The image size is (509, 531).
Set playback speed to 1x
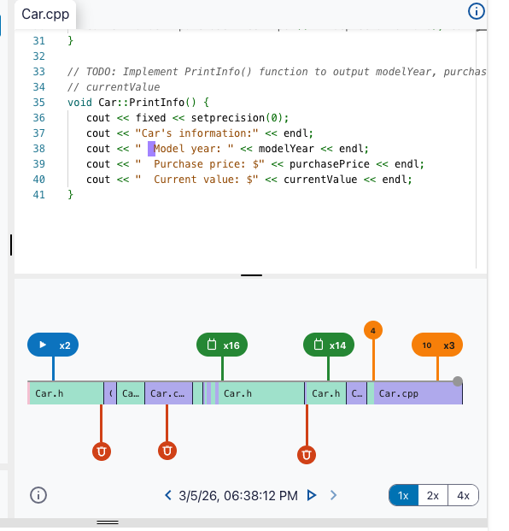403,495
